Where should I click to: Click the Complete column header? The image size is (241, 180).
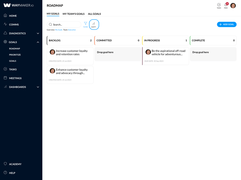coord(213,41)
